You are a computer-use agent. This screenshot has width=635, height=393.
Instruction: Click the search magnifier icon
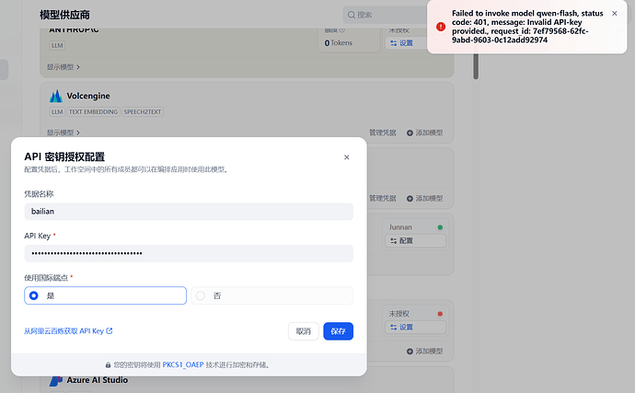351,15
